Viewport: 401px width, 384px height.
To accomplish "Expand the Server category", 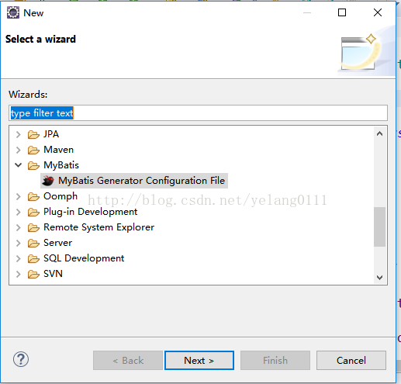I will coord(18,243).
